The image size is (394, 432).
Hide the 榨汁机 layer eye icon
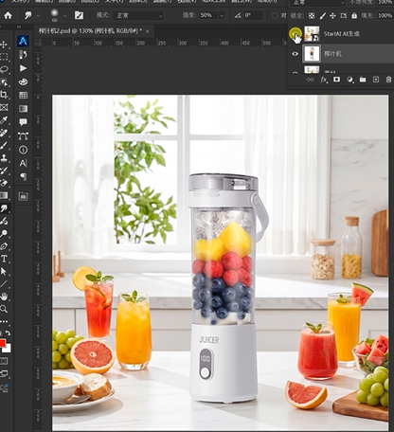295,54
